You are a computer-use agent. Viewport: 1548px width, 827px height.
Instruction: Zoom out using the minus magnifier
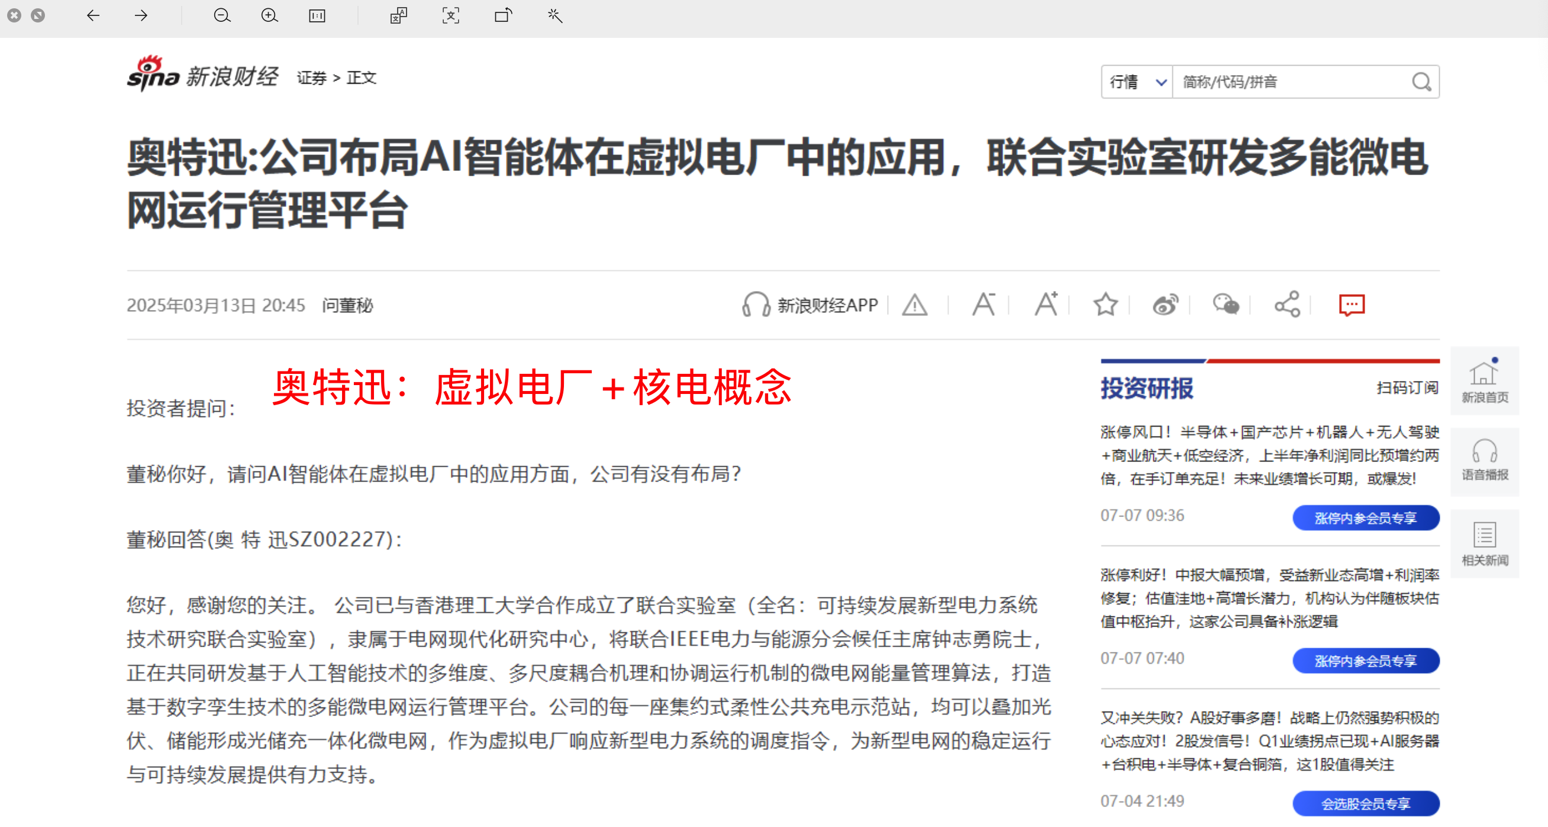[222, 15]
